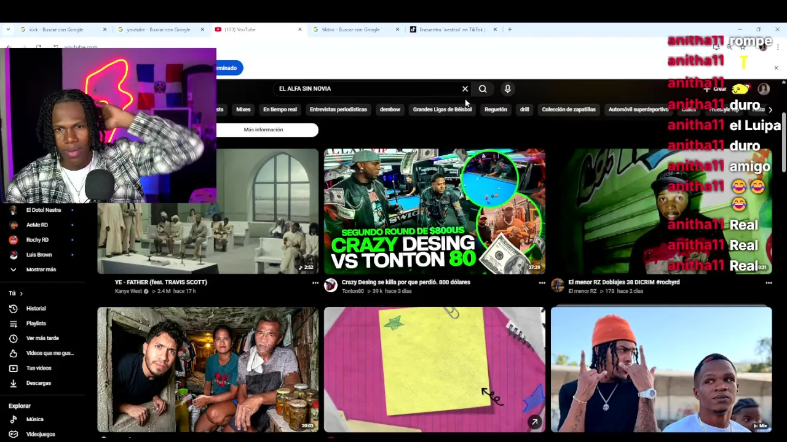The image size is (787, 442).
Task: Select the Entrevistas periodísticas chip
Action: [338, 109]
